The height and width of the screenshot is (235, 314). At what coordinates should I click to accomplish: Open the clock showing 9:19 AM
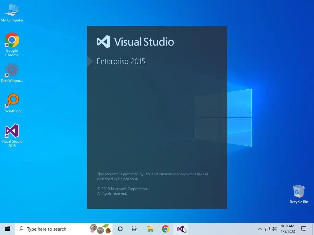[x=288, y=229]
